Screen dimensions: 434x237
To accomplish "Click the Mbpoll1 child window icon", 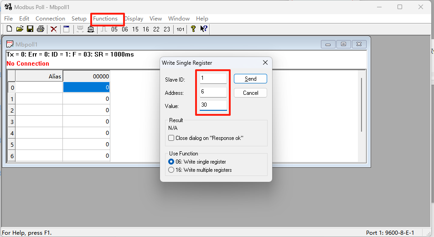I will (x=10, y=44).
